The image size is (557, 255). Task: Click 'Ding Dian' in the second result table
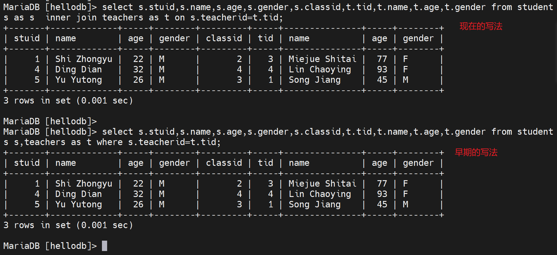[x=78, y=194]
